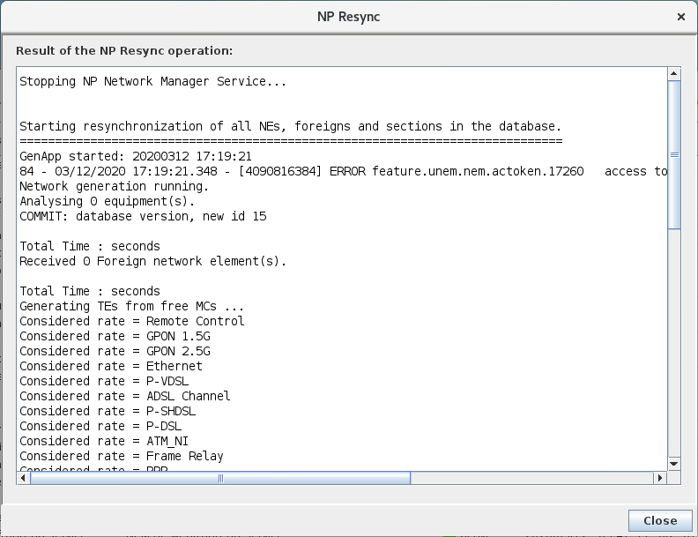
Task: Click the 'Result of the NP Resync operation' label
Action: [x=124, y=51]
